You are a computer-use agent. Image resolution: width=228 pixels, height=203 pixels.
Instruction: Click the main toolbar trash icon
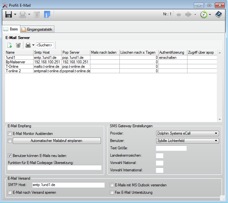tap(37, 14)
